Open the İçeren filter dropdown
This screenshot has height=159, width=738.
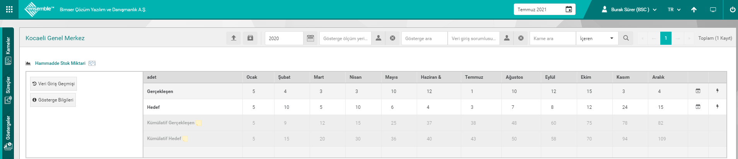(x=597, y=38)
